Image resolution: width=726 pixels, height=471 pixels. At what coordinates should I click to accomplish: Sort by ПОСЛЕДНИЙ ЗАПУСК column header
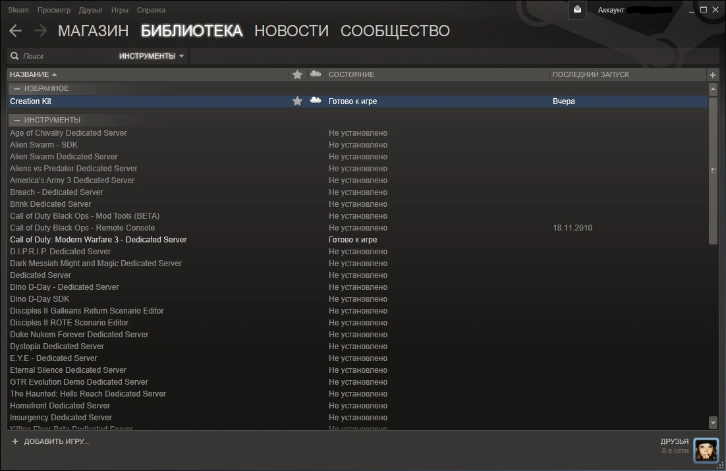point(591,74)
